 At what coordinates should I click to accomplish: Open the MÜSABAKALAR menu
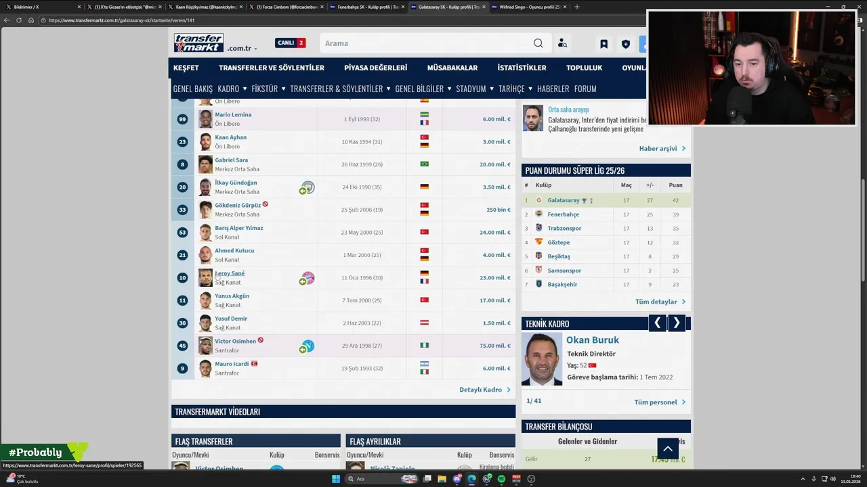click(452, 68)
